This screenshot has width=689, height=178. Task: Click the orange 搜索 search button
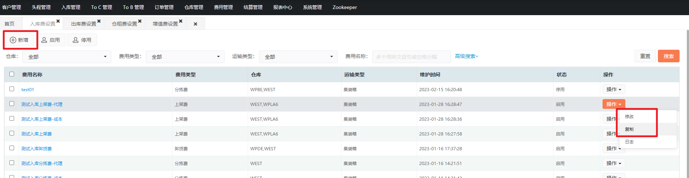pyautogui.click(x=669, y=56)
